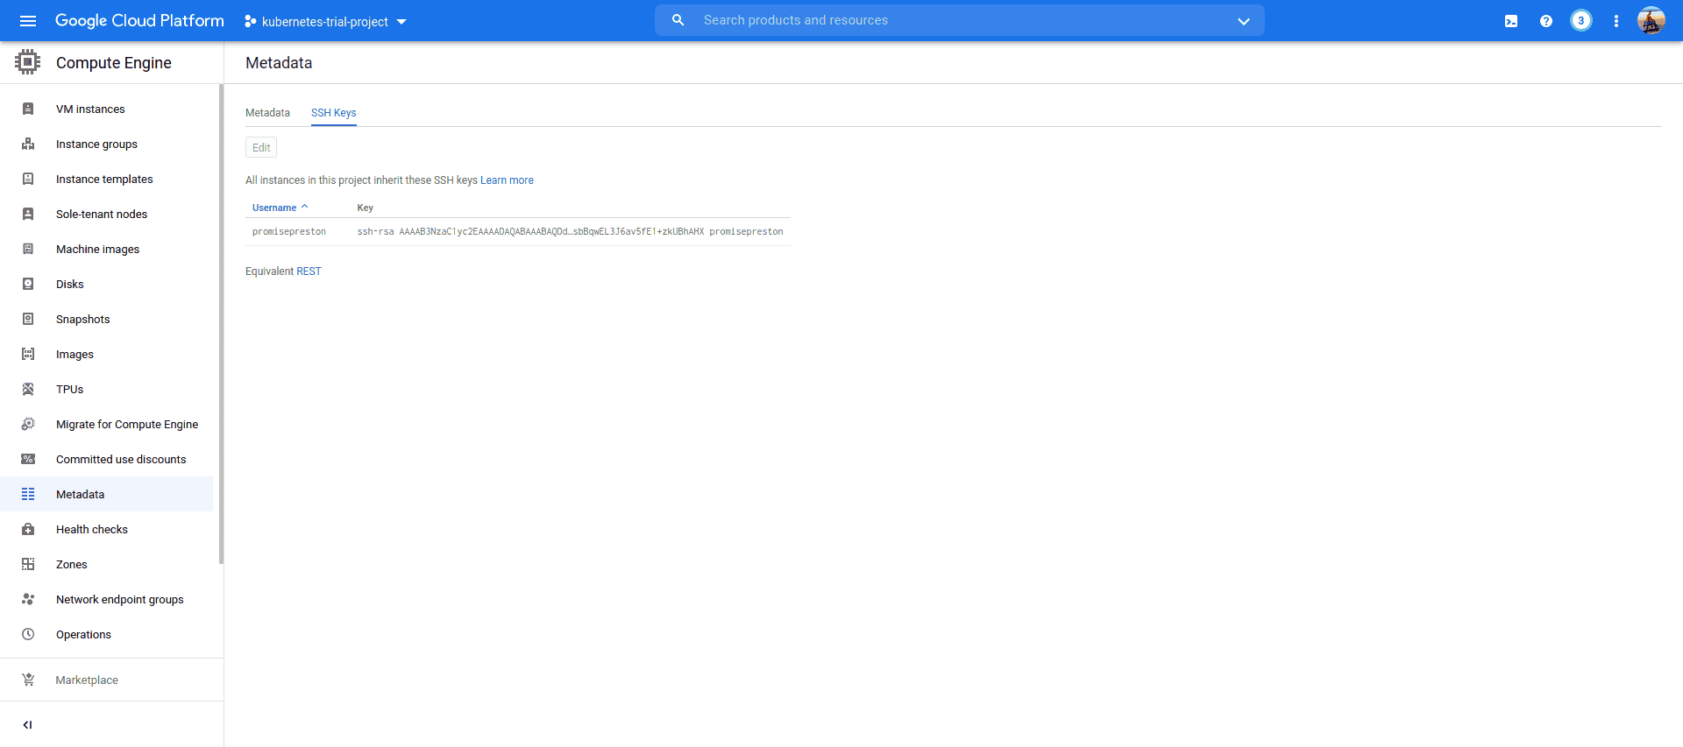Click the Disks sidebar icon
Screen dimensions: 1683x747
(28, 284)
